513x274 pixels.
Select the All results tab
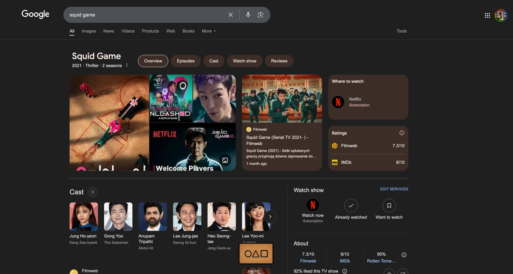pos(72,31)
